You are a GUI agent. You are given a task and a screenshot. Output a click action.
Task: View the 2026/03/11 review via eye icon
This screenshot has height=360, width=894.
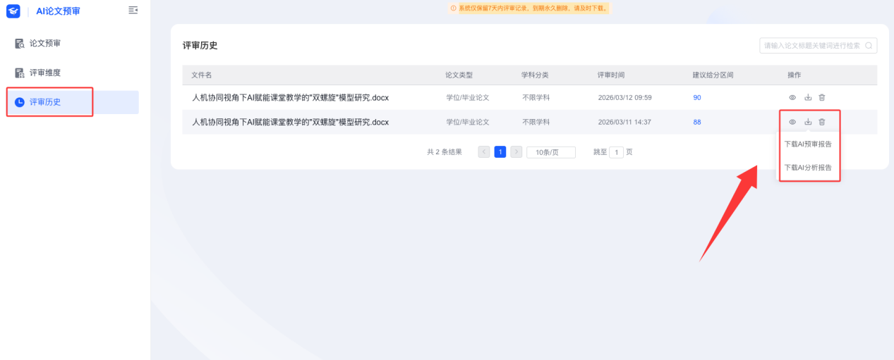coord(792,122)
